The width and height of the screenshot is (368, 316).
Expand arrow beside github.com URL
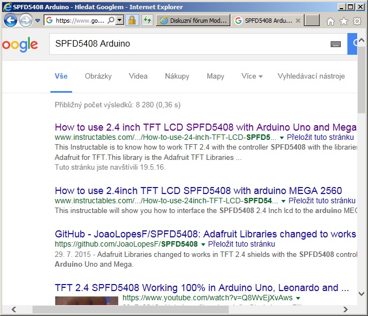[203, 244]
